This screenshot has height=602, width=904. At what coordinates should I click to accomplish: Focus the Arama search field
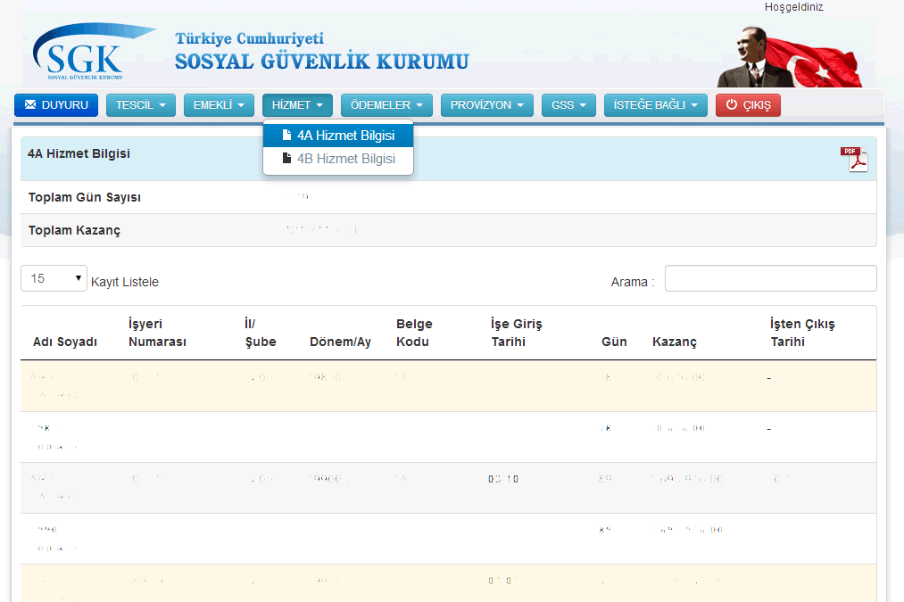[x=771, y=278]
